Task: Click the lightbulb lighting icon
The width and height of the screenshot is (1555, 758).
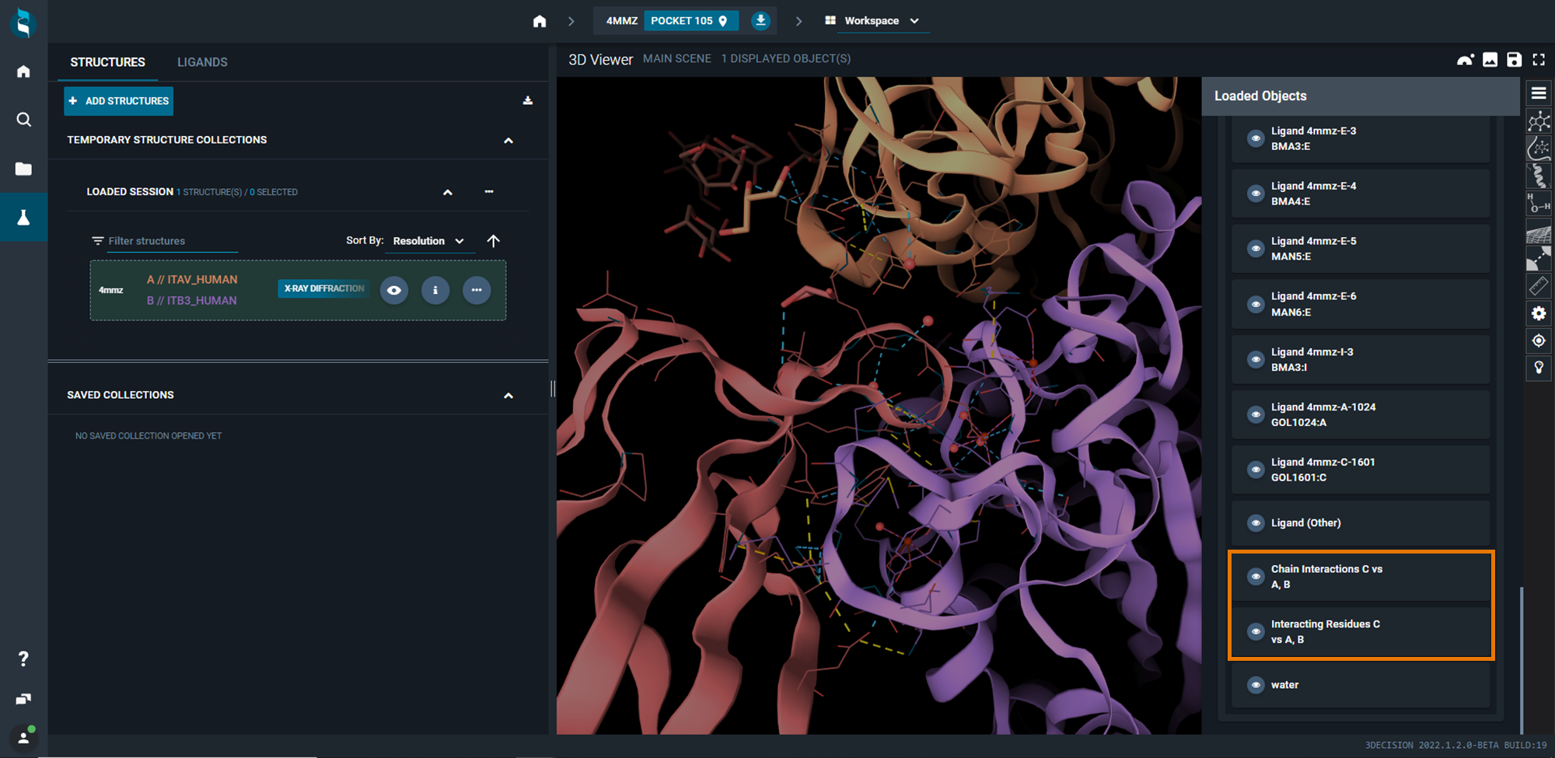Action: coord(1538,368)
